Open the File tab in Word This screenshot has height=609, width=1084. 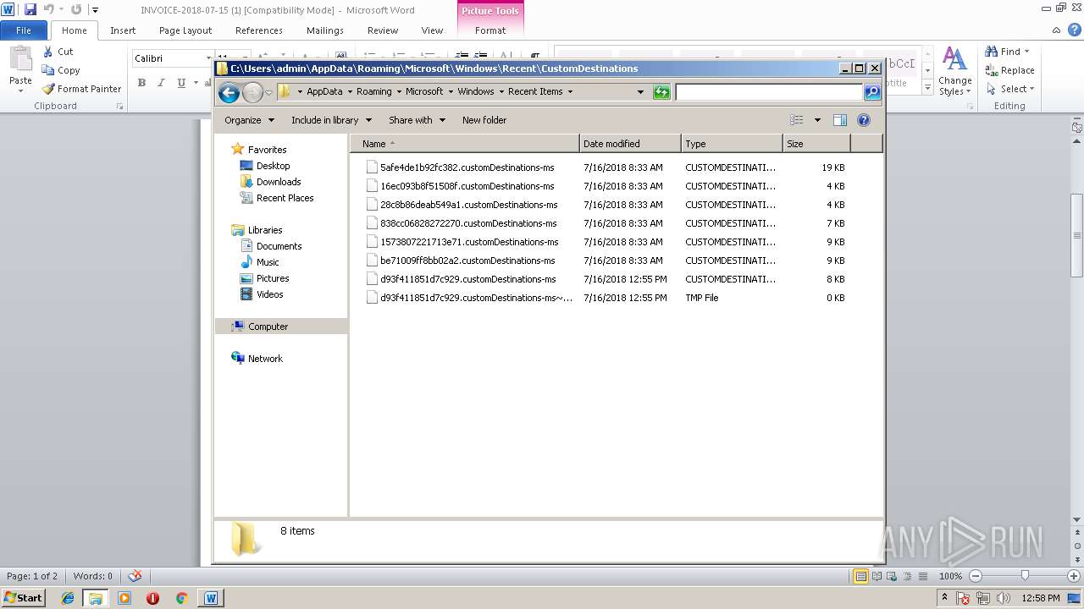[24, 30]
